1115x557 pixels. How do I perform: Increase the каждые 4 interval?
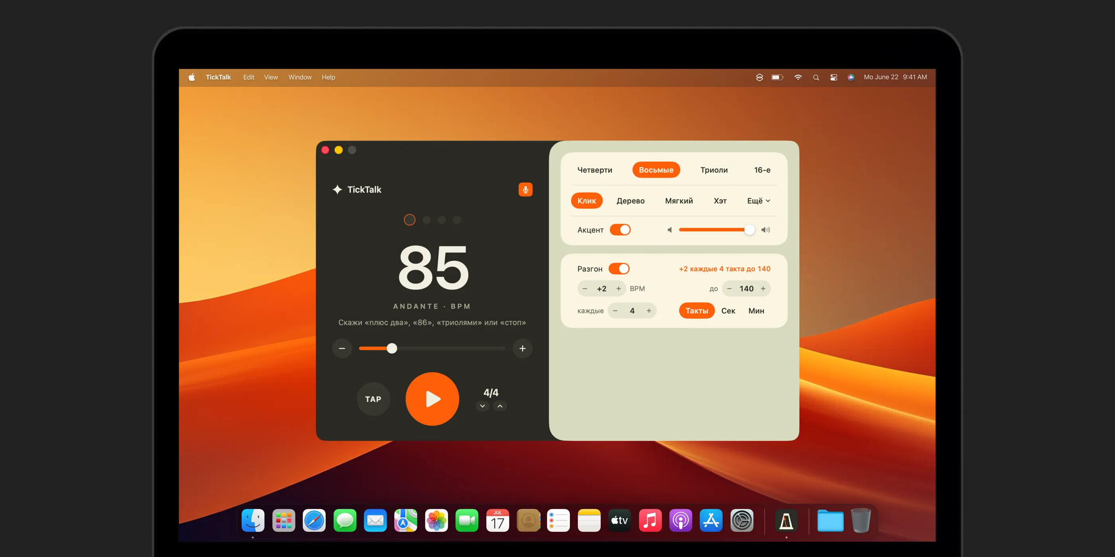(649, 310)
